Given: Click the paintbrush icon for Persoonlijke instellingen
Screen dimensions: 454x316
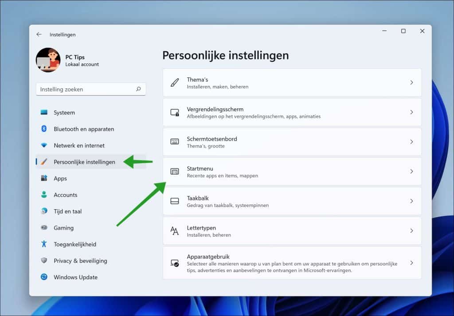Looking at the screenshot, I should pyautogui.click(x=44, y=162).
